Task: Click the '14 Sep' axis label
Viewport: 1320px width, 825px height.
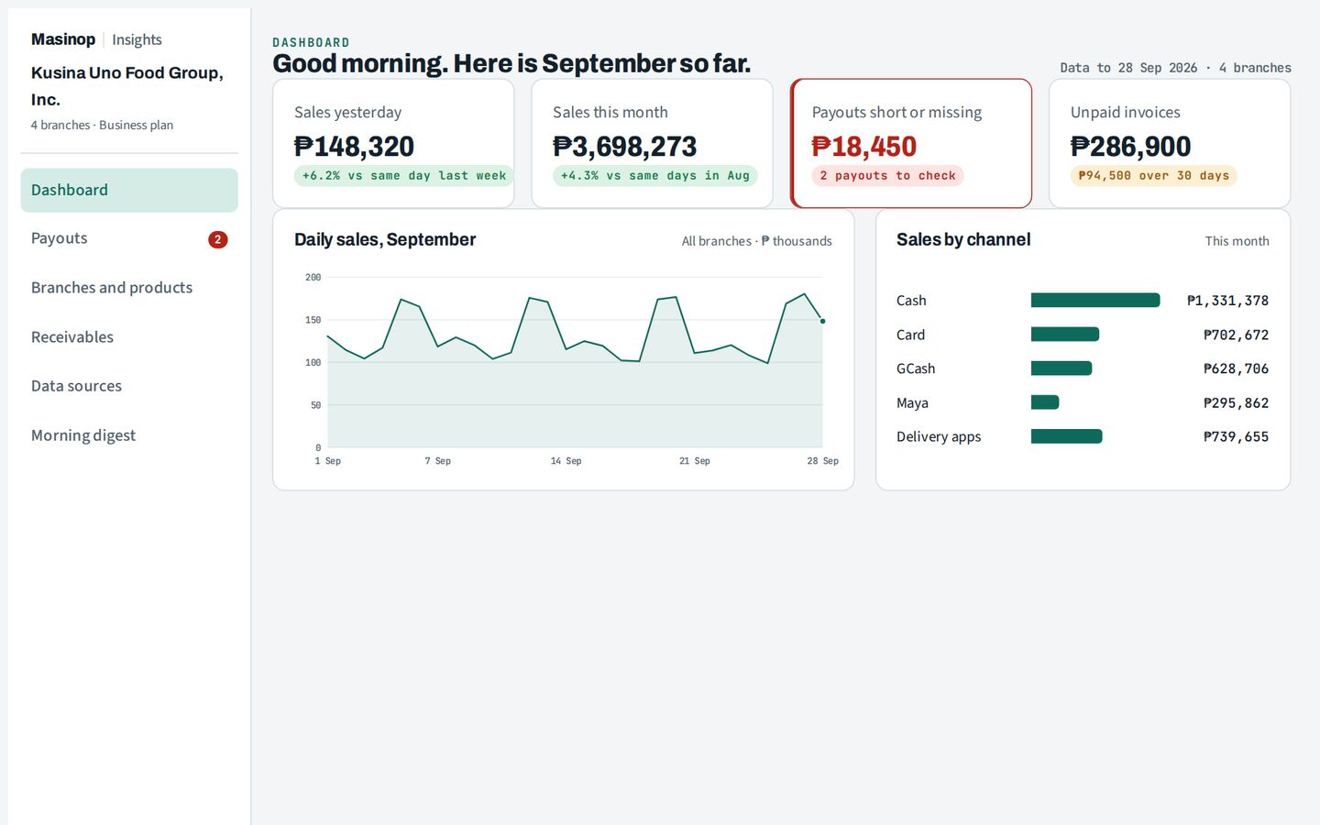Action: tap(566, 461)
